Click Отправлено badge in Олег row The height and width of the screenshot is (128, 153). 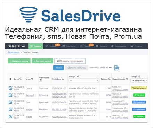click(x=139, y=102)
